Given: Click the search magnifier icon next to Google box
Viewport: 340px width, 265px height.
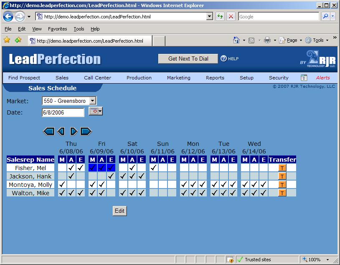Looking at the screenshot, I should click(325, 16).
